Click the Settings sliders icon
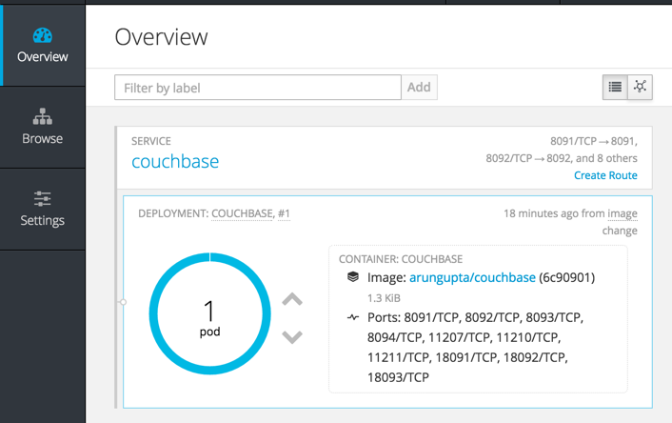The height and width of the screenshot is (423, 672). [x=42, y=199]
